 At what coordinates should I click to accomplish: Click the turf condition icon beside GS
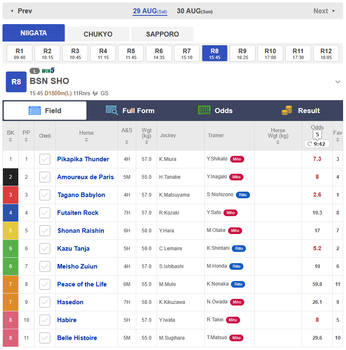pos(95,93)
